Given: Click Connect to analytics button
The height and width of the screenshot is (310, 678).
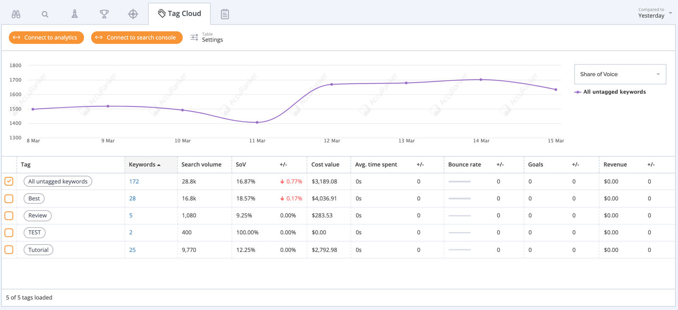Looking at the screenshot, I should 46,38.
